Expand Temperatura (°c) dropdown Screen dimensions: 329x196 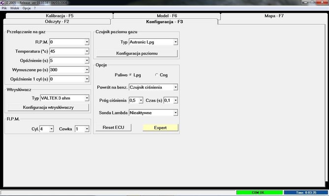click(x=87, y=51)
